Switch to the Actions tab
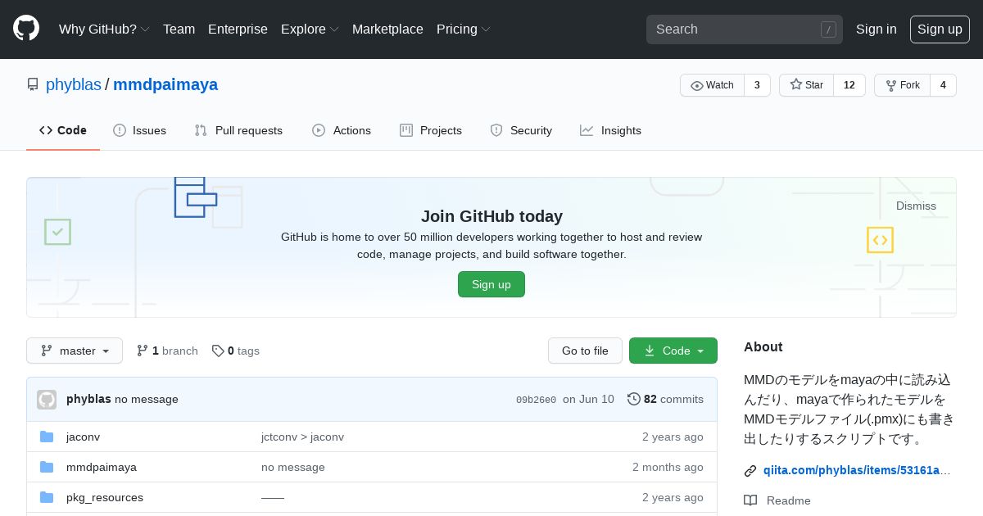 coord(342,130)
